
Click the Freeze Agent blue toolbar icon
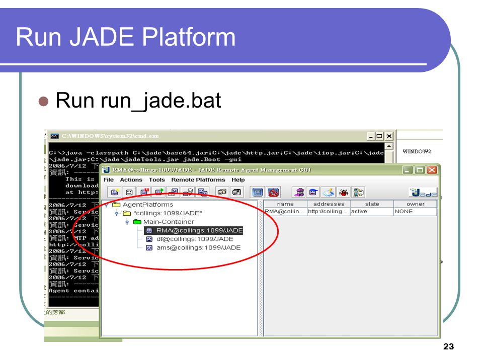pyautogui.click(x=258, y=193)
